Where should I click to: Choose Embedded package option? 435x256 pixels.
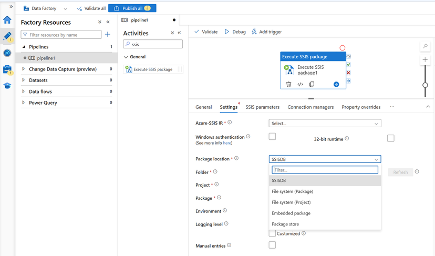click(x=325, y=213)
